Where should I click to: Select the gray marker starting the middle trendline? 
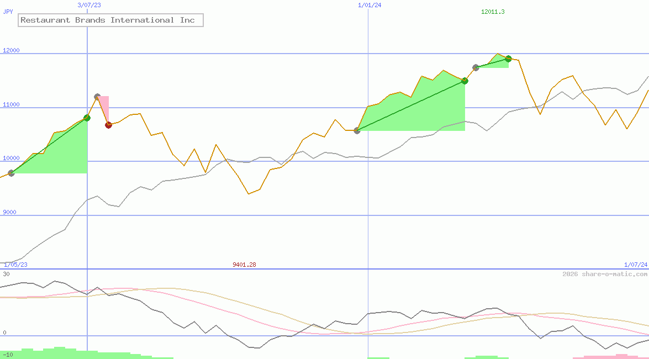[357, 131]
